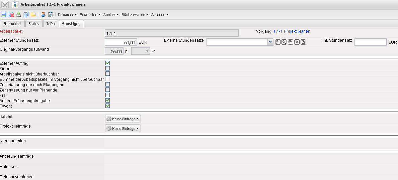Expand the Issues Keine Einträge dropdown
This screenshot has height=180, width=398.
coord(123,119)
